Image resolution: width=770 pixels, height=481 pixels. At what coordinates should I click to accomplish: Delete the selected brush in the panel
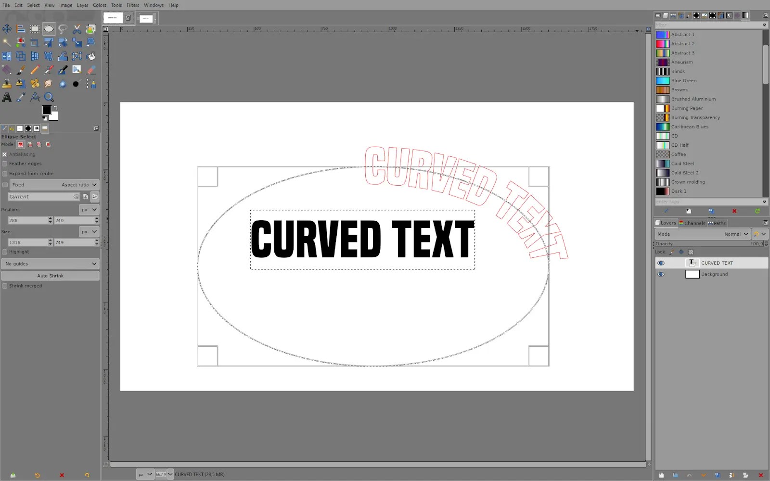[x=735, y=211]
